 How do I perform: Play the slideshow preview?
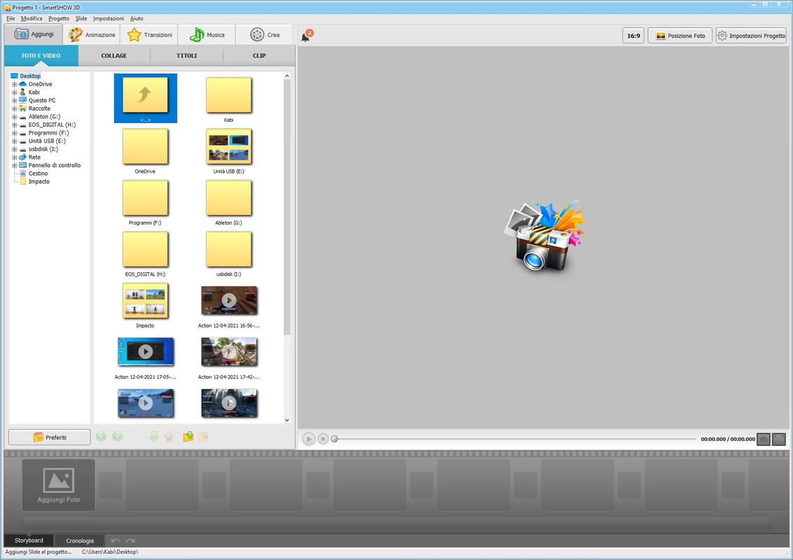308,439
